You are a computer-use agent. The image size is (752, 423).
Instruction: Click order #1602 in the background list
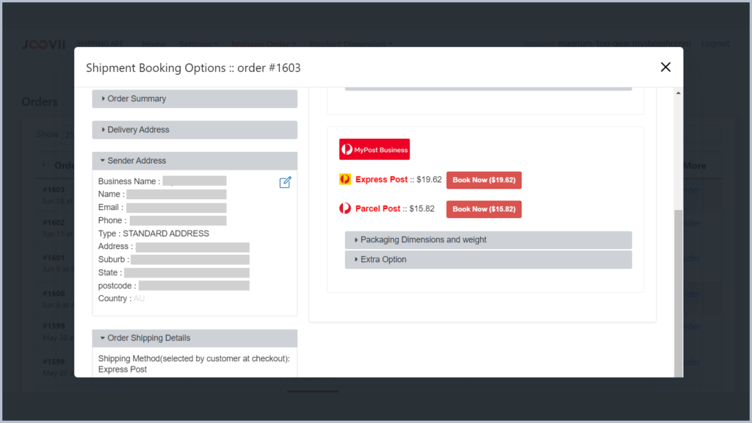click(x=54, y=223)
